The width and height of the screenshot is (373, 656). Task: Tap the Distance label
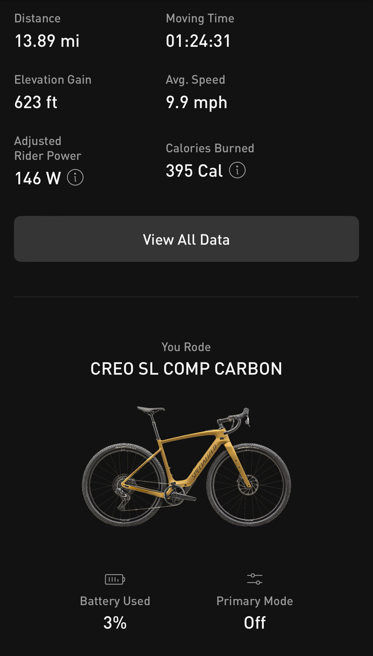(x=38, y=18)
